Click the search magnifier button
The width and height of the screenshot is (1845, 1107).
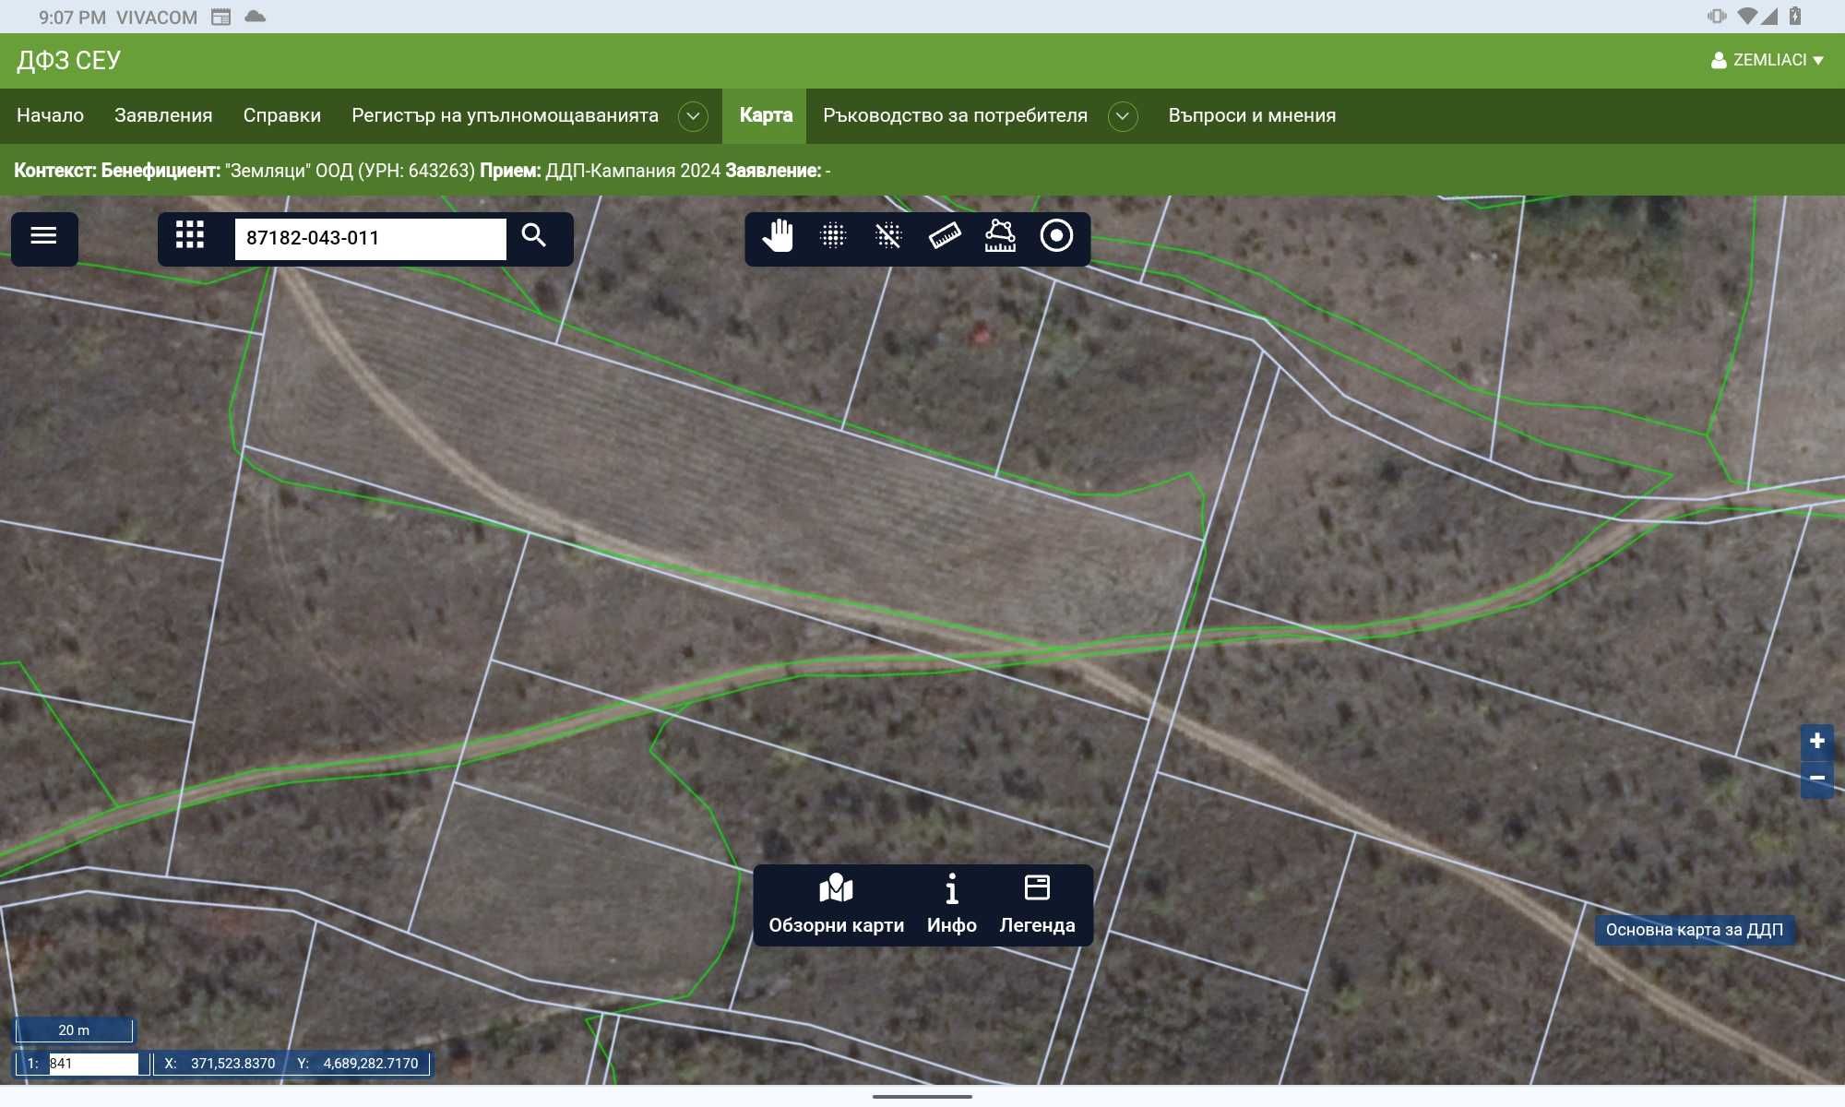click(x=534, y=236)
